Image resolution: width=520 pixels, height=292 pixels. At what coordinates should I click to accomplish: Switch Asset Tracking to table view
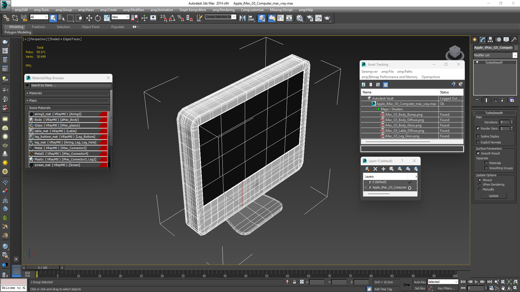(x=386, y=85)
